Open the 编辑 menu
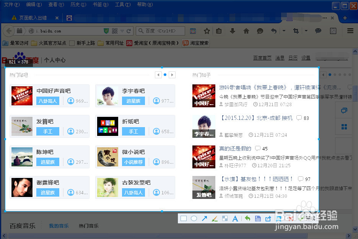This screenshot has width=358, height=239. (34, 4)
